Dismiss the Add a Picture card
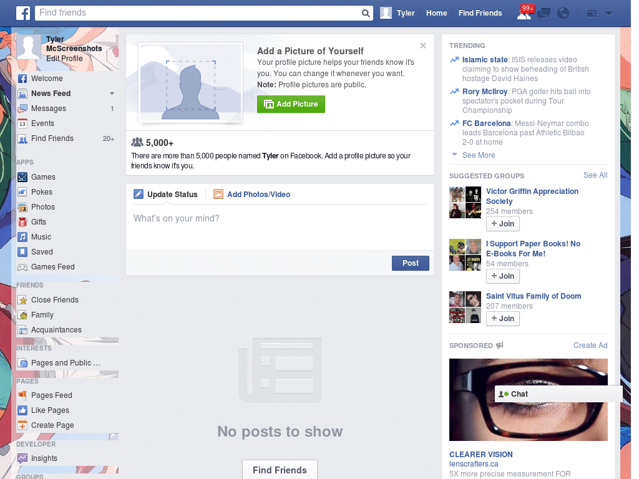Screen dimensions: 639x479 (x=423, y=46)
